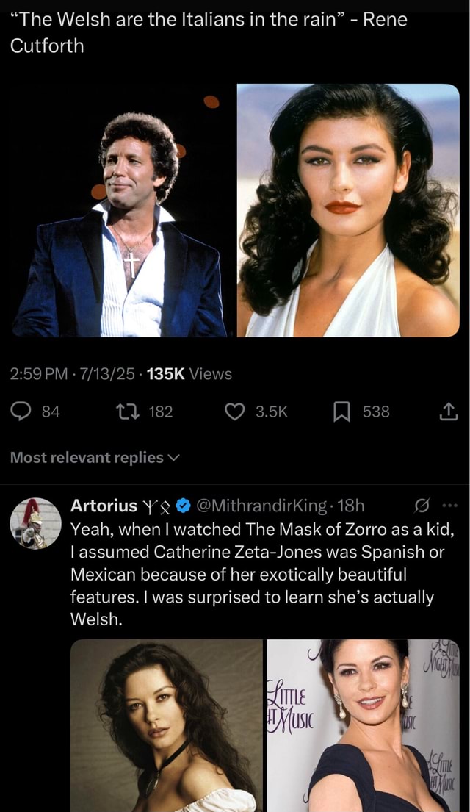Open the three-dot more menu on reply

pyautogui.click(x=449, y=506)
